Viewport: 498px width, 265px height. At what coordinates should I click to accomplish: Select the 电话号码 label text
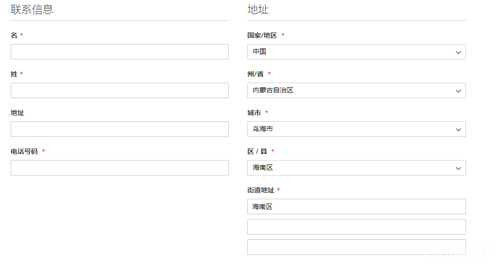(24, 151)
